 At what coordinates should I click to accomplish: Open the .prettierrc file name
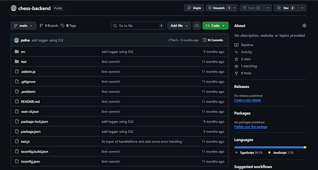[x=29, y=92]
